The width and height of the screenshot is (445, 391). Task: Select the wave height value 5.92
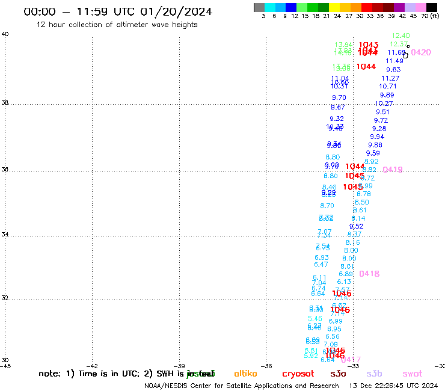311,356
